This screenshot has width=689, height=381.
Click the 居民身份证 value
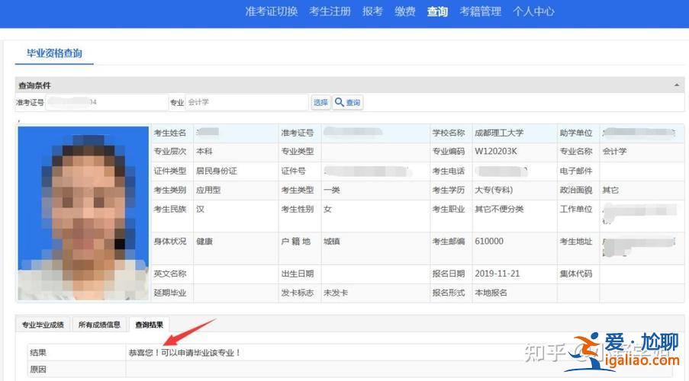click(x=216, y=171)
